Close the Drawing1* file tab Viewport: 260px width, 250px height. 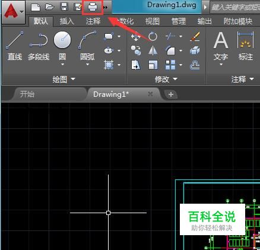(150, 94)
